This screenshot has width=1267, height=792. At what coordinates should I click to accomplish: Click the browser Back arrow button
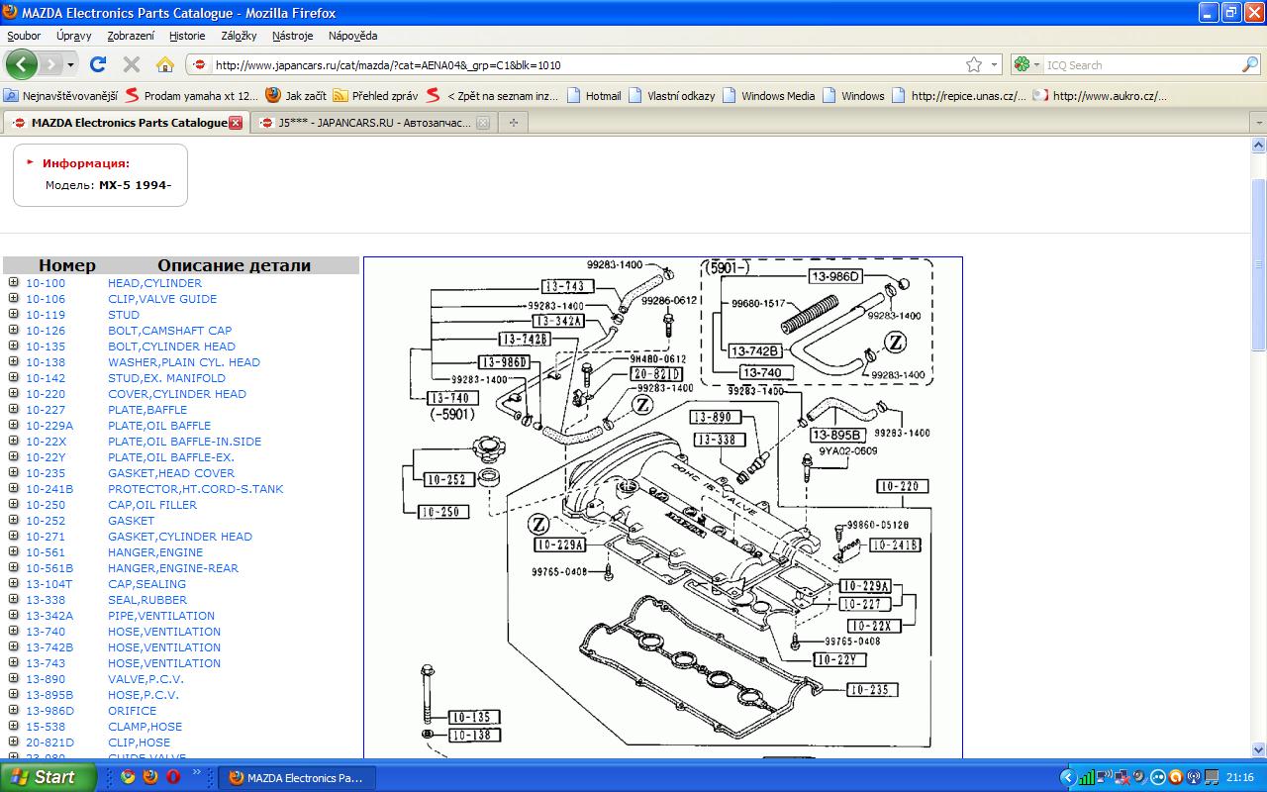pos(21,64)
